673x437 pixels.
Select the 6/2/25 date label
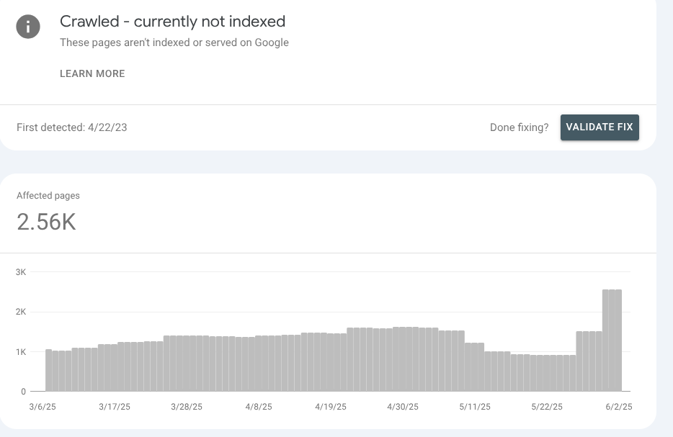(x=618, y=407)
